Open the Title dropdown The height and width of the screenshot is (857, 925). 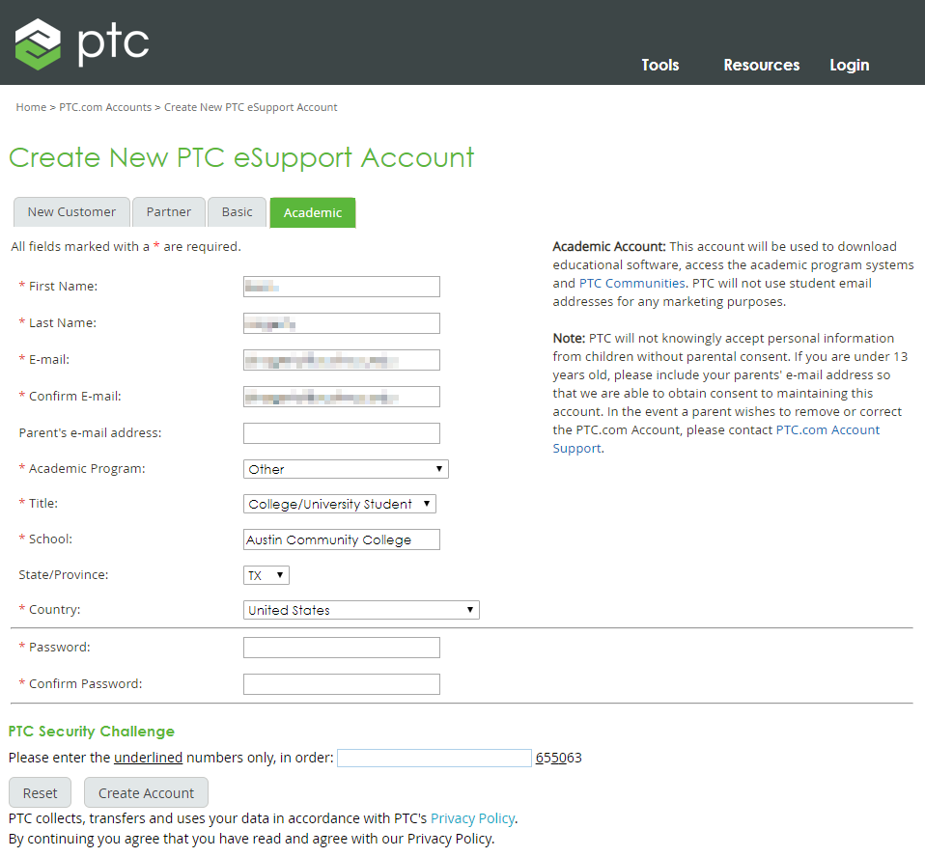click(x=340, y=504)
